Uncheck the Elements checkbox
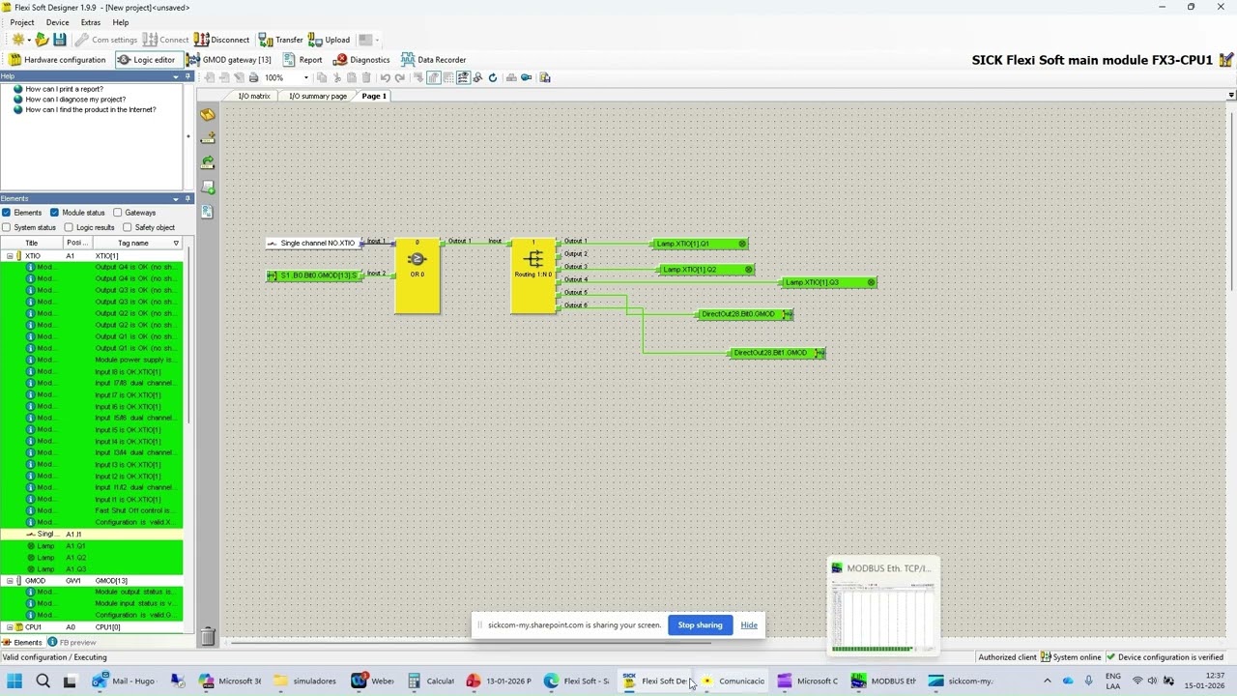Screen dimensions: 1237x696 click(6, 213)
